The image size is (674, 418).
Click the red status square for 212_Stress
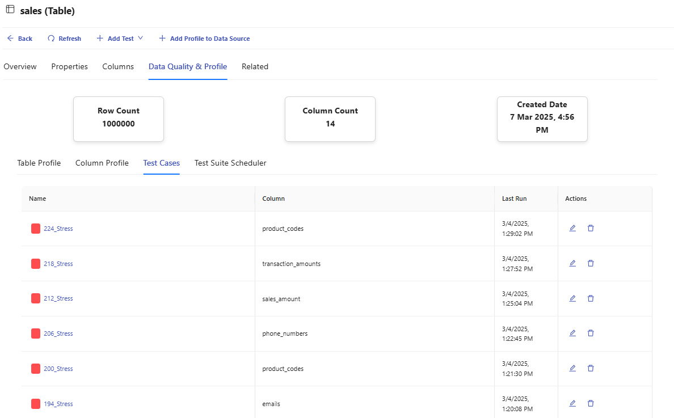36,298
